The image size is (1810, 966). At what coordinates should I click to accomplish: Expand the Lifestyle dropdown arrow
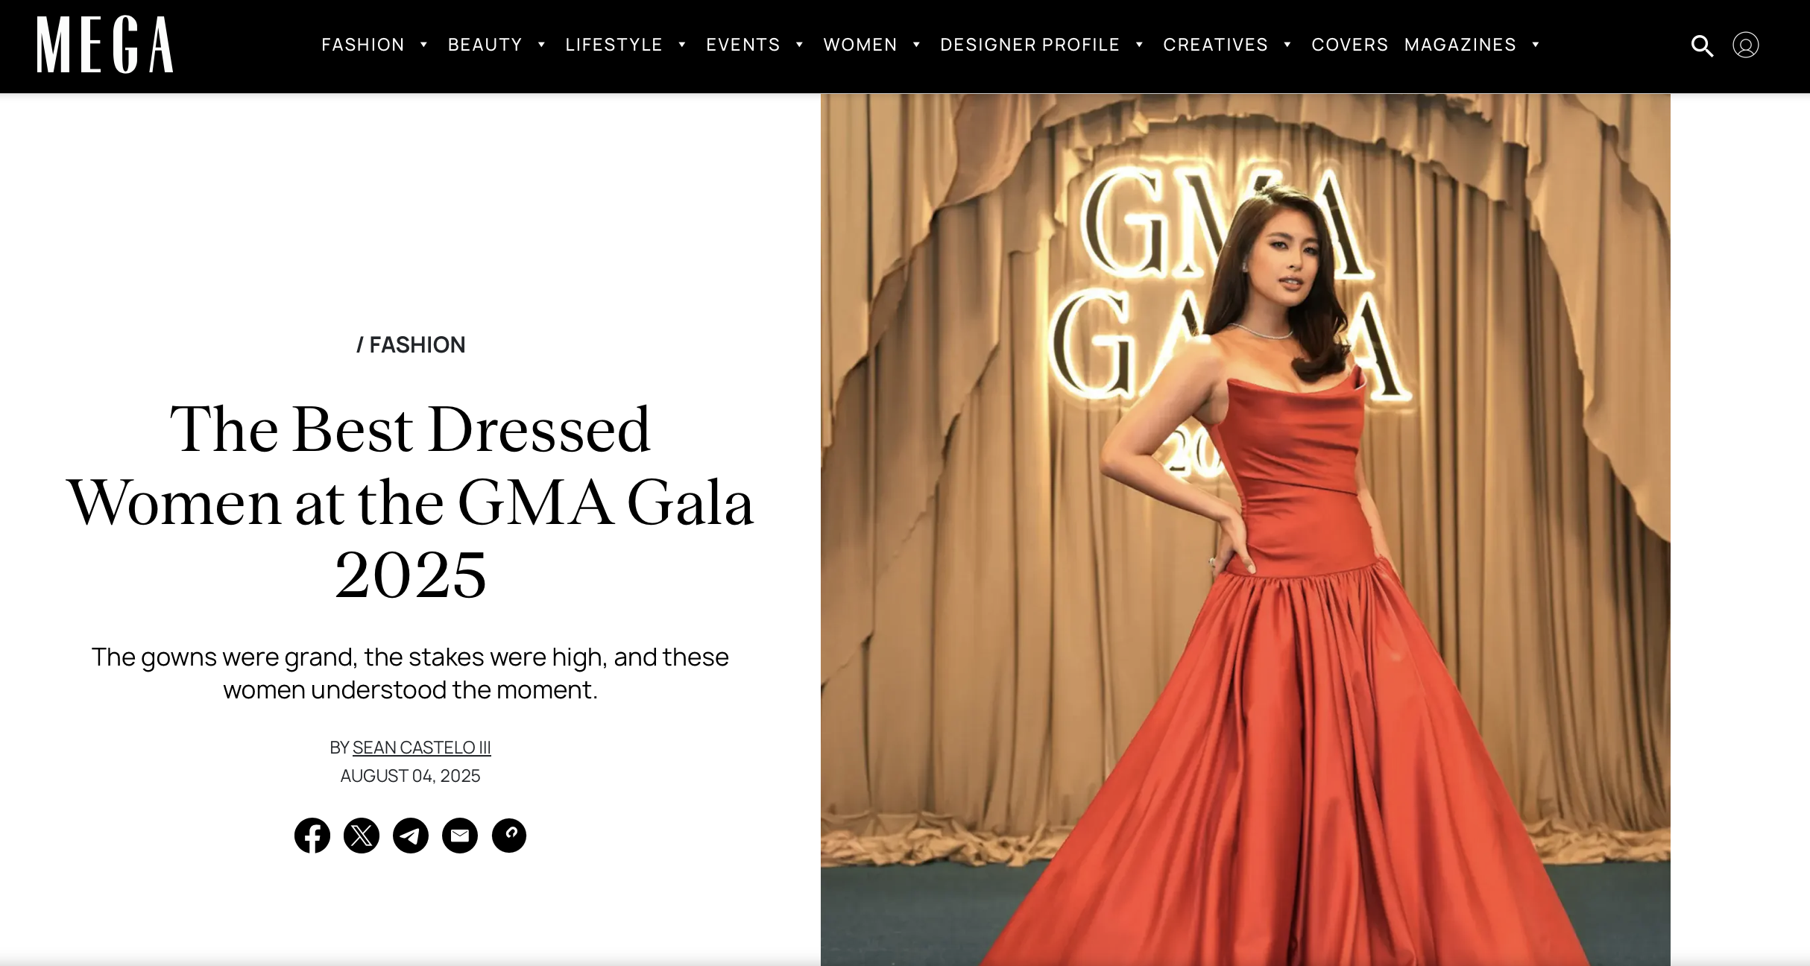(681, 45)
